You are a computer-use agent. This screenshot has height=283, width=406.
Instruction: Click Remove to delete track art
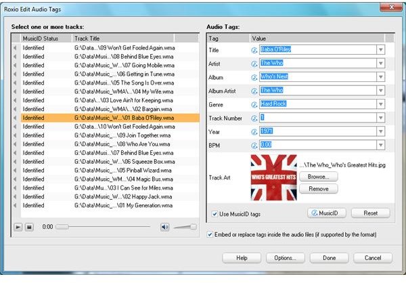pos(319,189)
